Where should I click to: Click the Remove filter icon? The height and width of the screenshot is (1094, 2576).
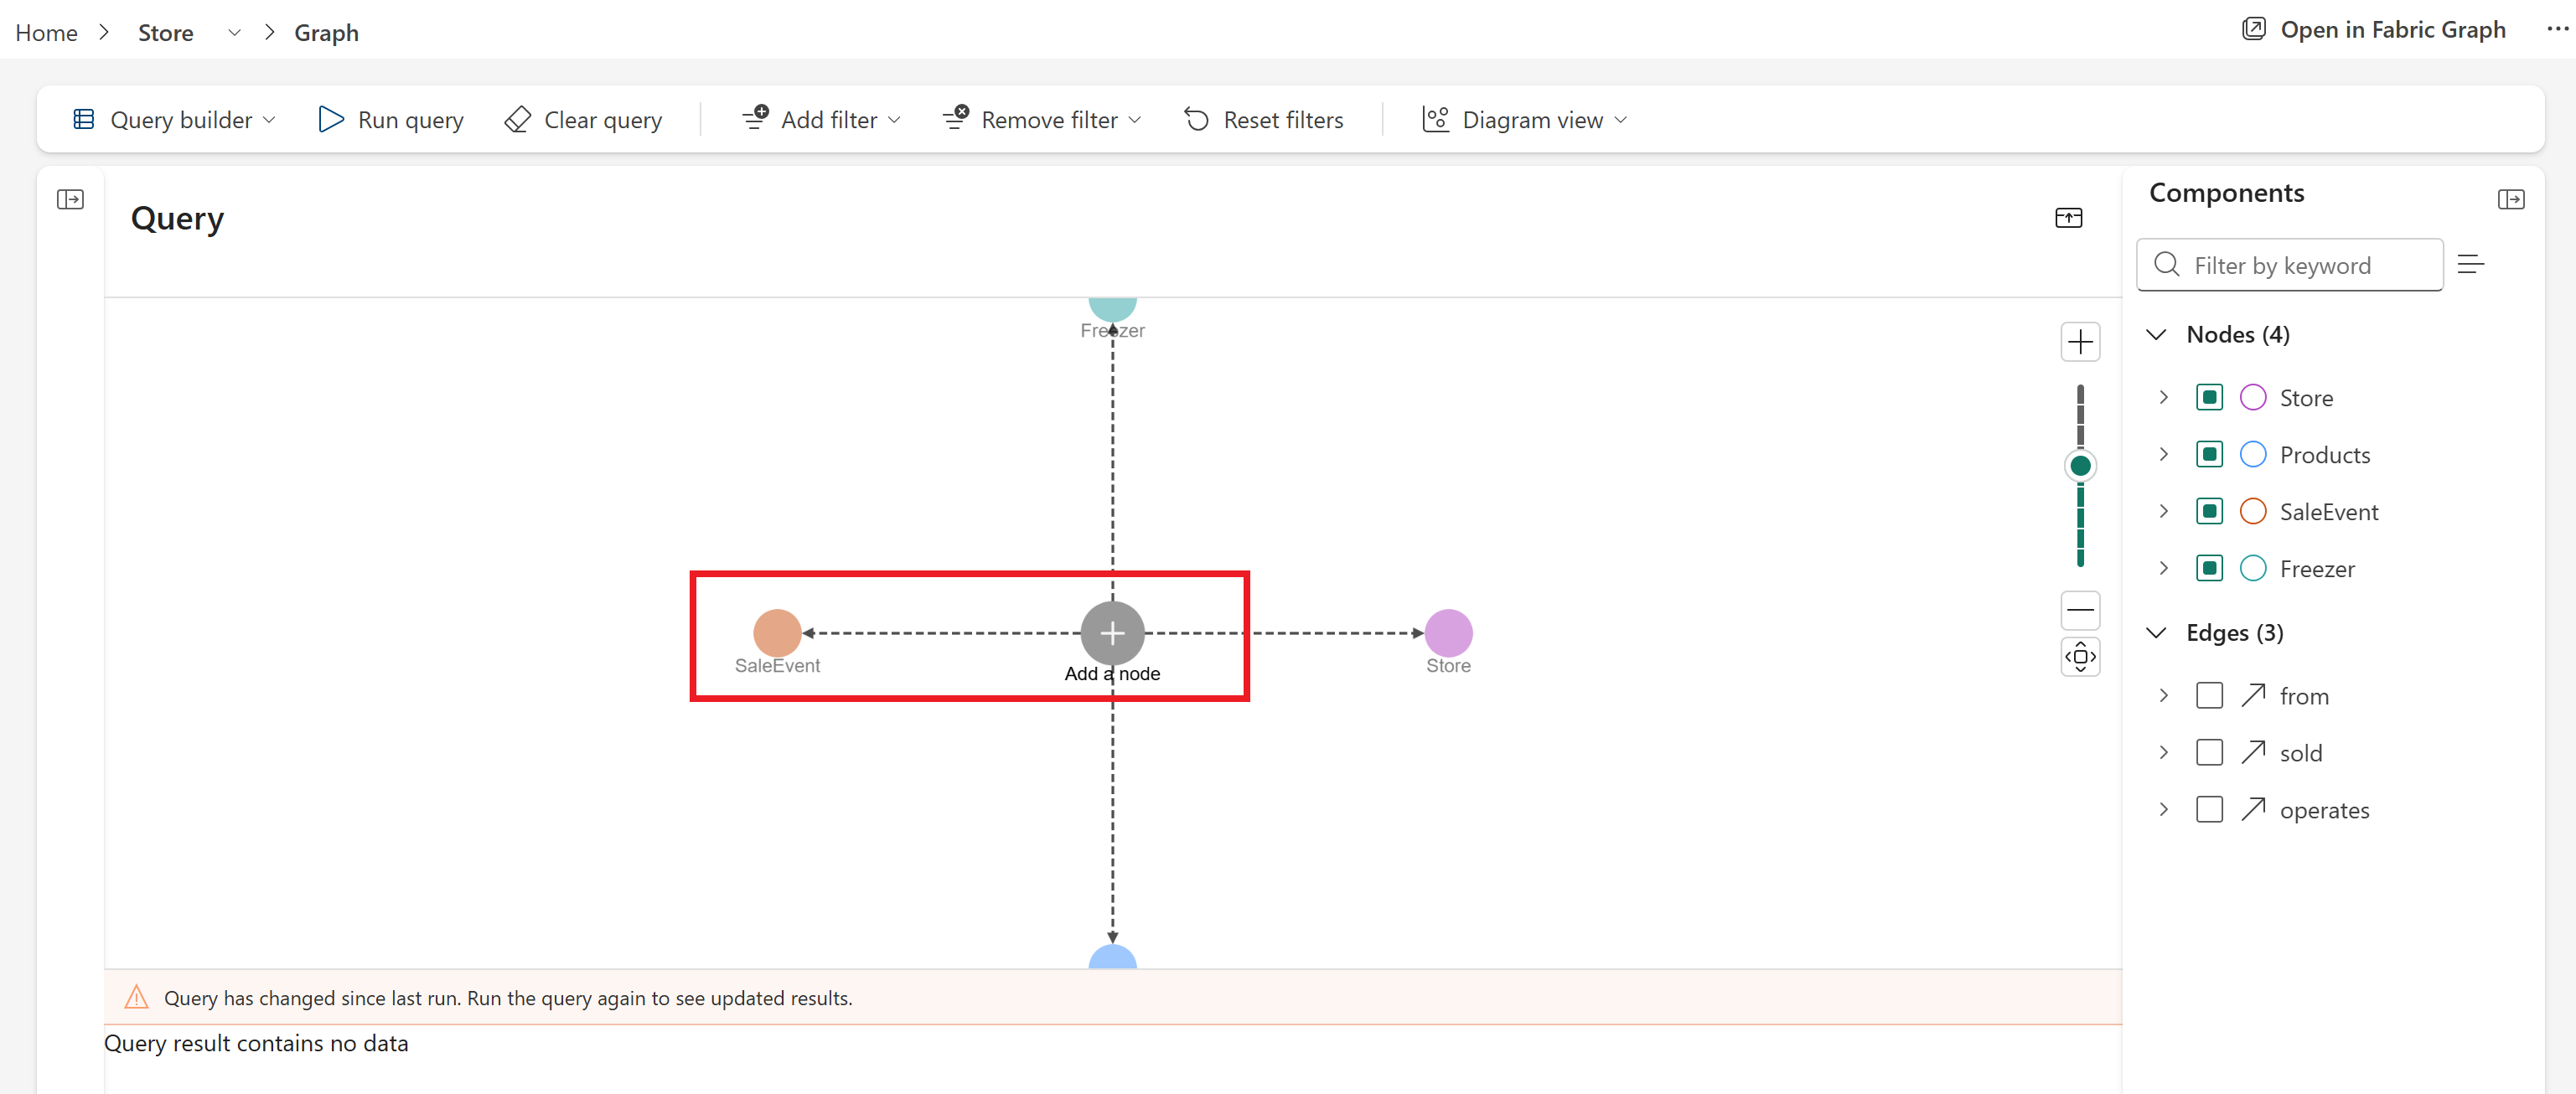tap(955, 118)
